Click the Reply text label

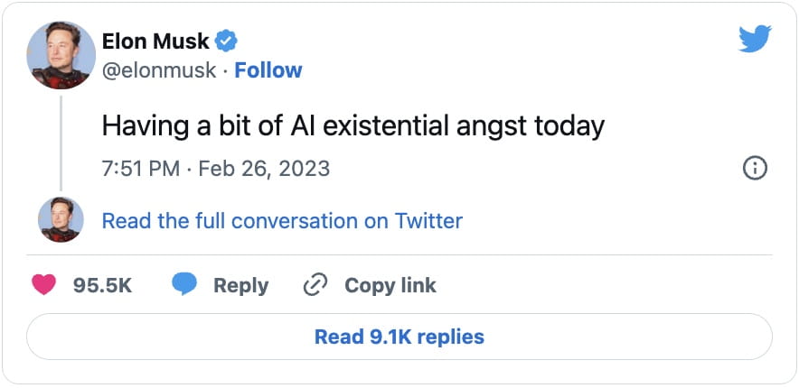pyautogui.click(x=240, y=285)
